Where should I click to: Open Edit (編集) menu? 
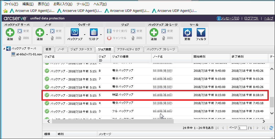[x=28, y=4]
